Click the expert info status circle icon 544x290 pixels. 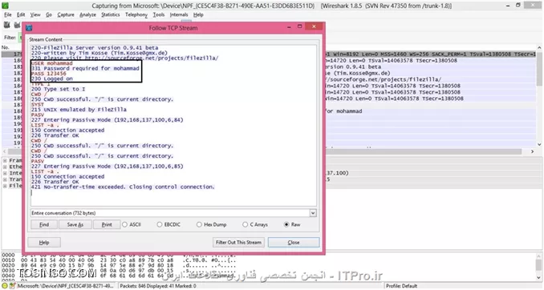tap(5, 286)
